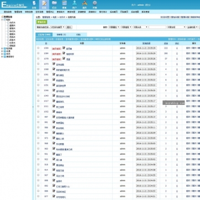The image size is (200, 200).
Task: Click the search keyword input field
Action: [x=157, y=27]
